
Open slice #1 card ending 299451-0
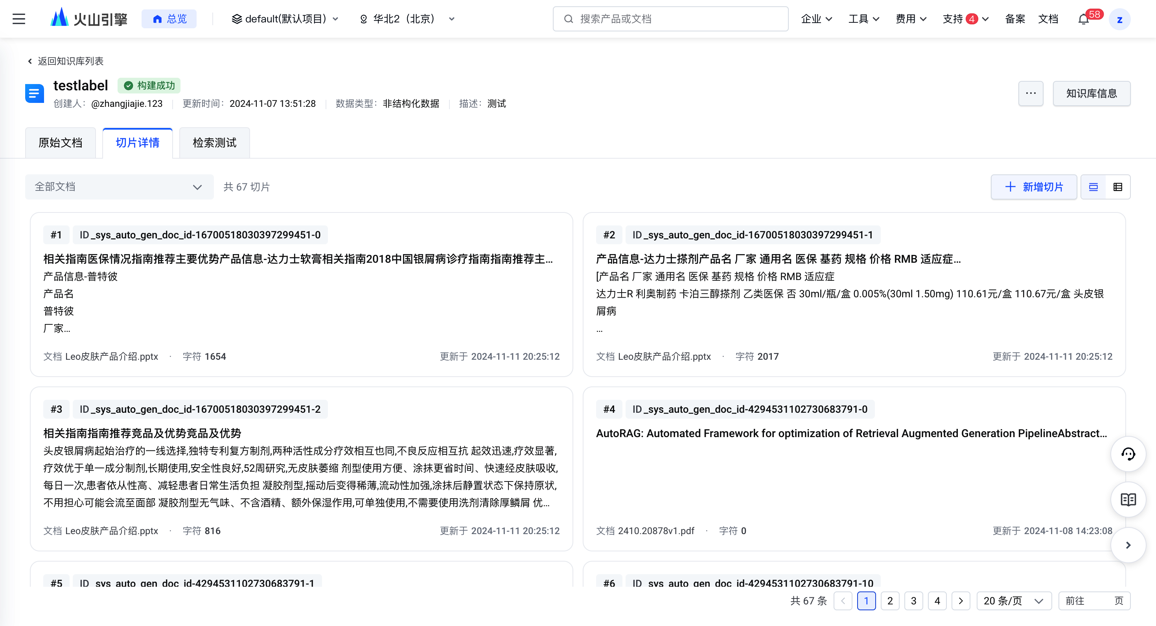(302, 295)
